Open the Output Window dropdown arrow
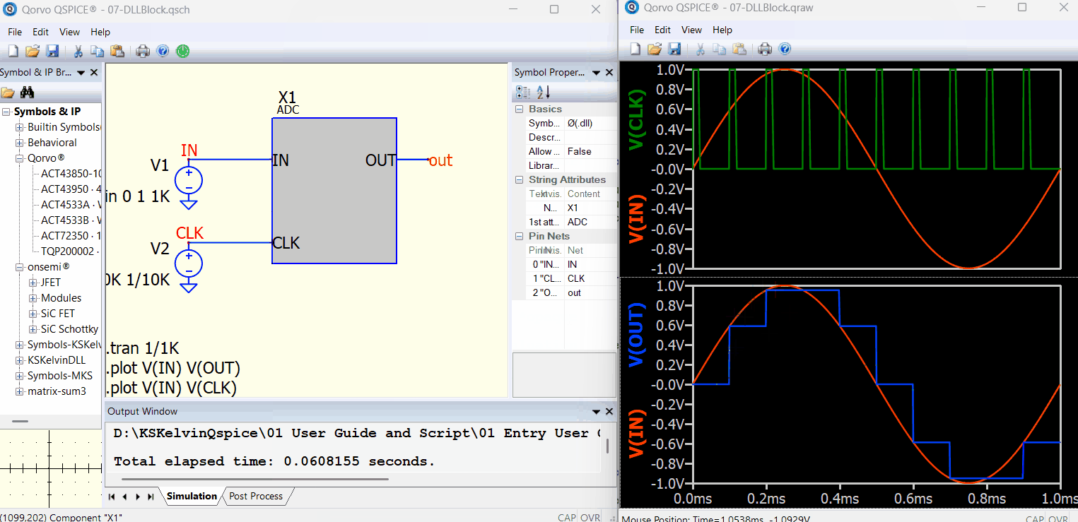The image size is (1078, 522). [595, 412]
